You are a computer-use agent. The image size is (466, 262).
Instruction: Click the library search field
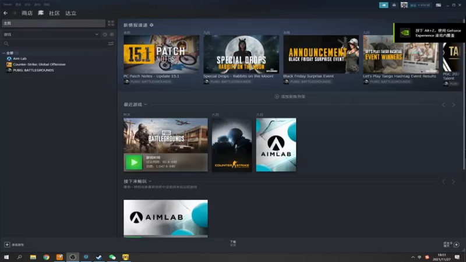(x=54, y=44)
